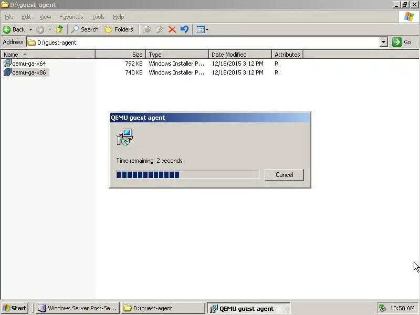Open the Views dropdown button
This screenshot has width=420, height=315.
click(x=203, y=29)
